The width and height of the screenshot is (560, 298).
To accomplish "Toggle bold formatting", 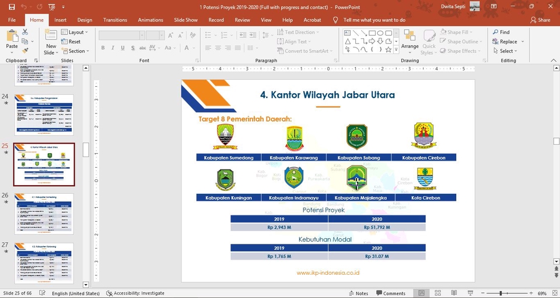I will [x=103, y=48].
